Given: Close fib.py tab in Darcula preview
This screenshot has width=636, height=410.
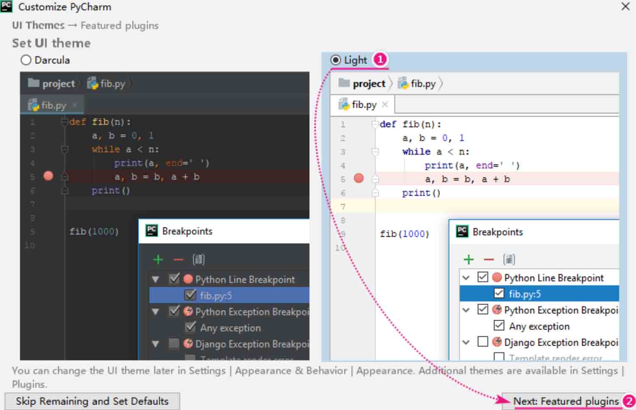Looking at the screenshot, I should coord(75,105).
